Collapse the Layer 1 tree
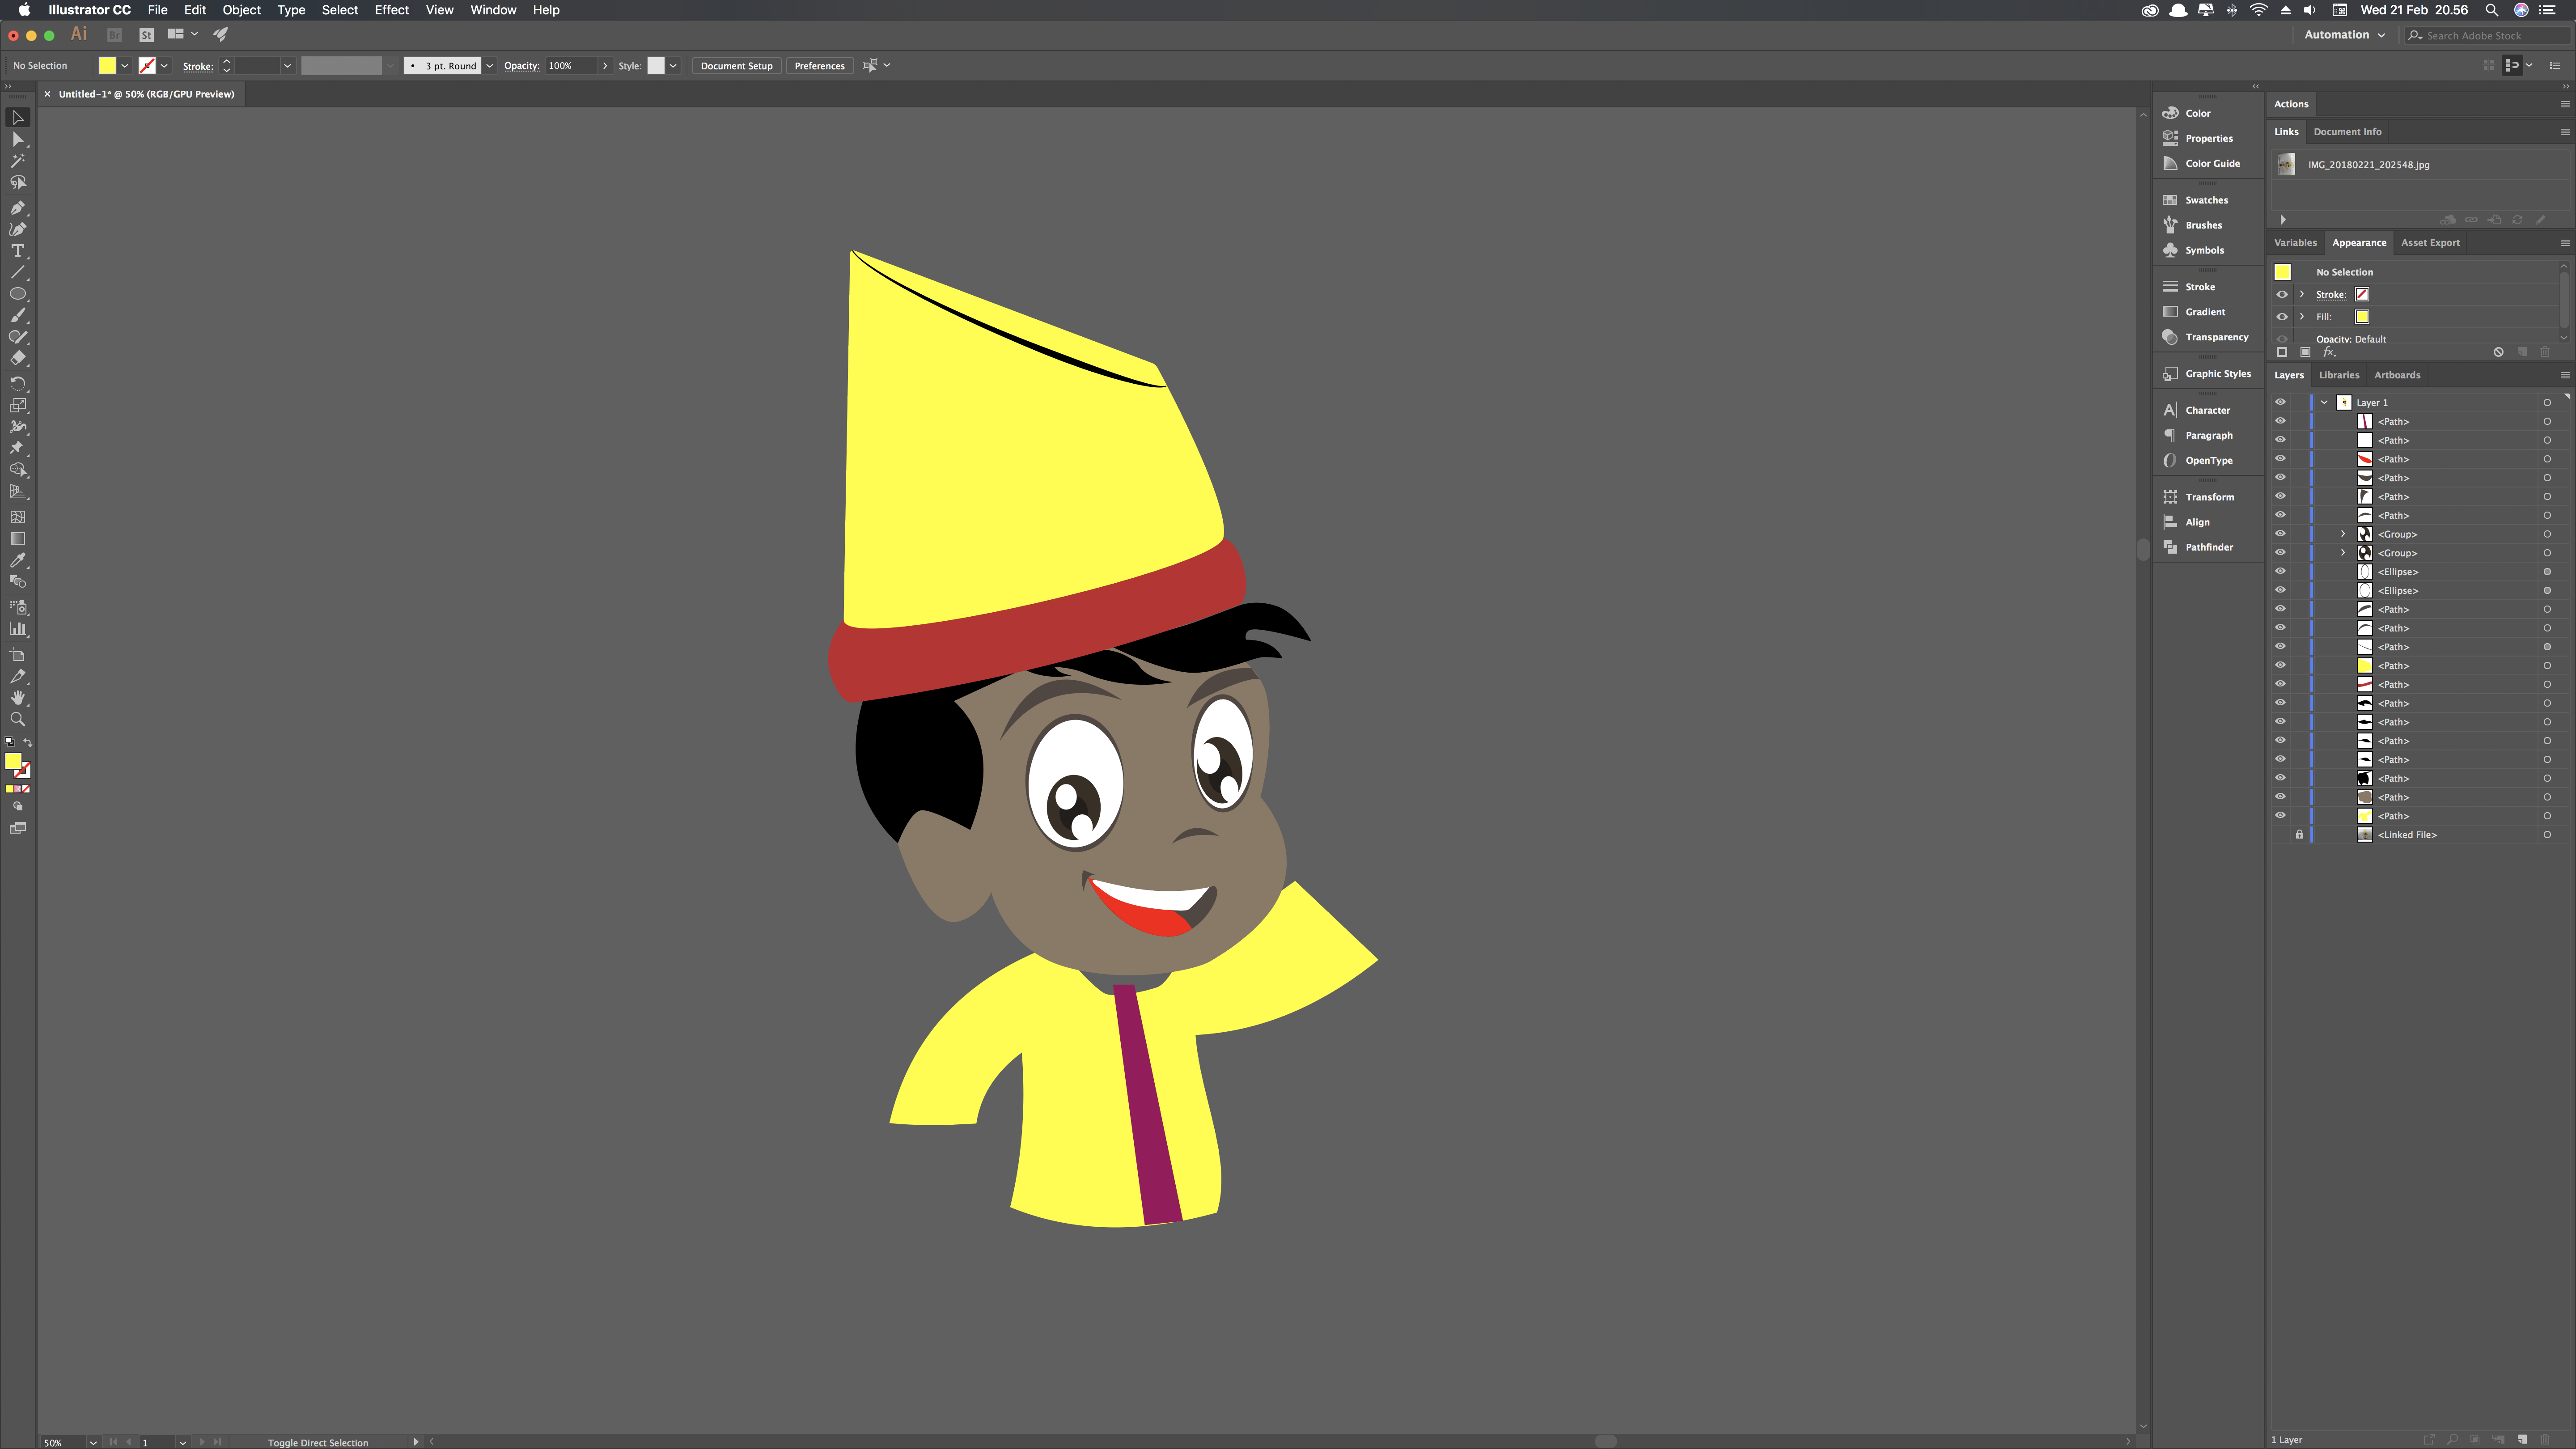Screen dimensions: 2576x1449 [2324, 402]
